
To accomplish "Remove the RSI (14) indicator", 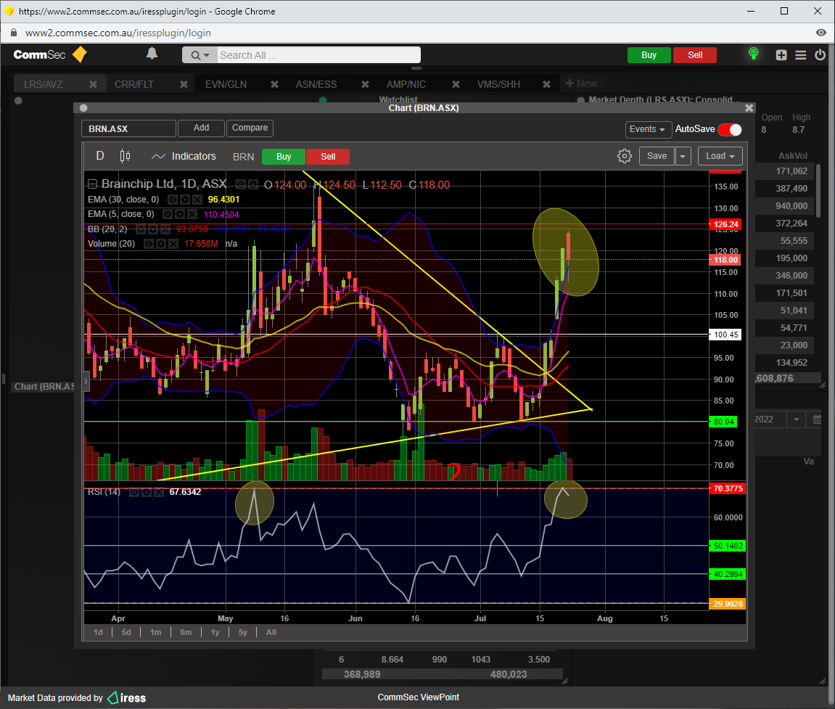I will pos(159,492).
